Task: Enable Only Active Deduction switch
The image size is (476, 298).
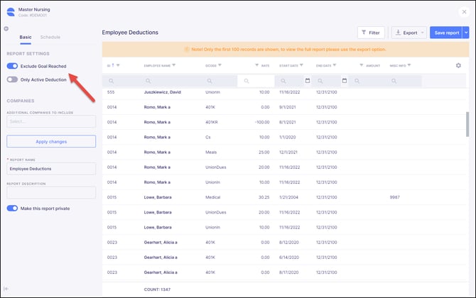Action: (12, 79)
